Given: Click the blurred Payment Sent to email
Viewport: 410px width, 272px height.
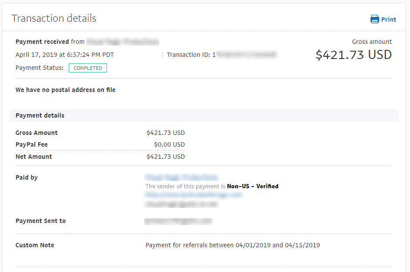Looking at the screenshot, I should (x=178, y=221).
